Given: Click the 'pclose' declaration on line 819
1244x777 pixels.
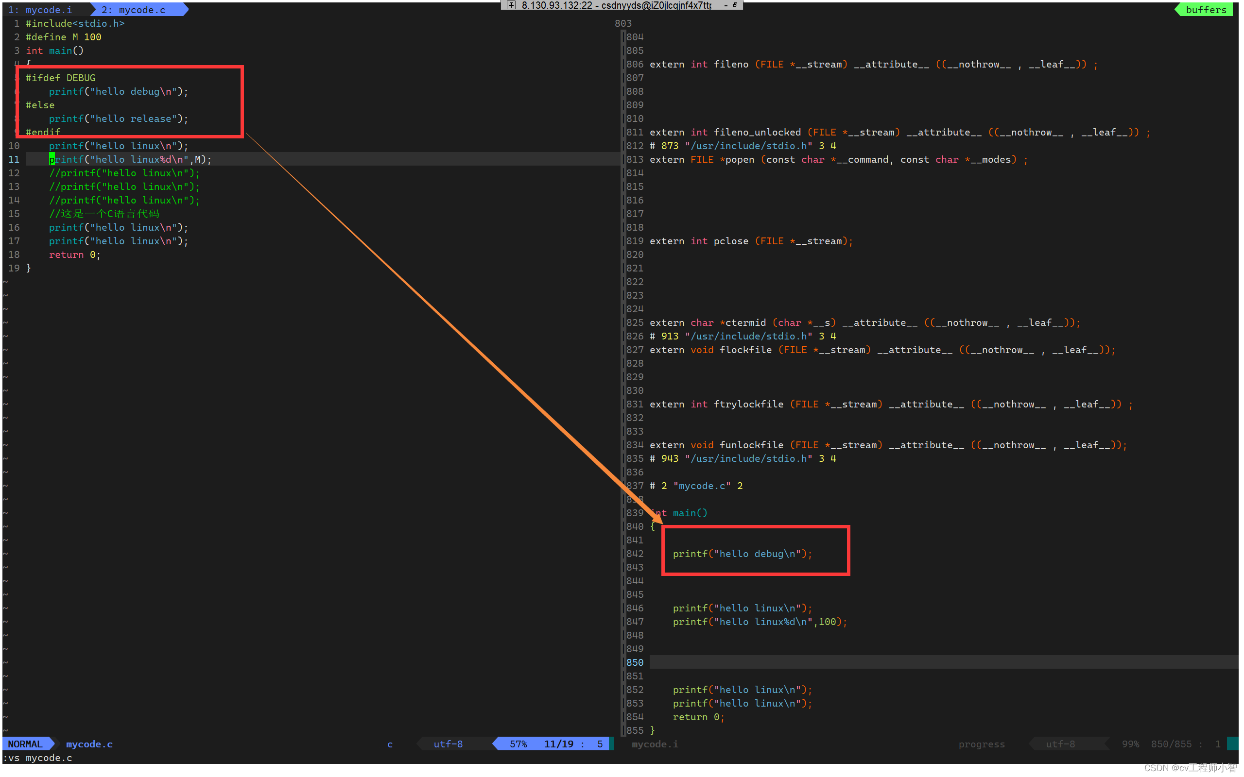Looking at the screenshot, I should tap(752, 241).
